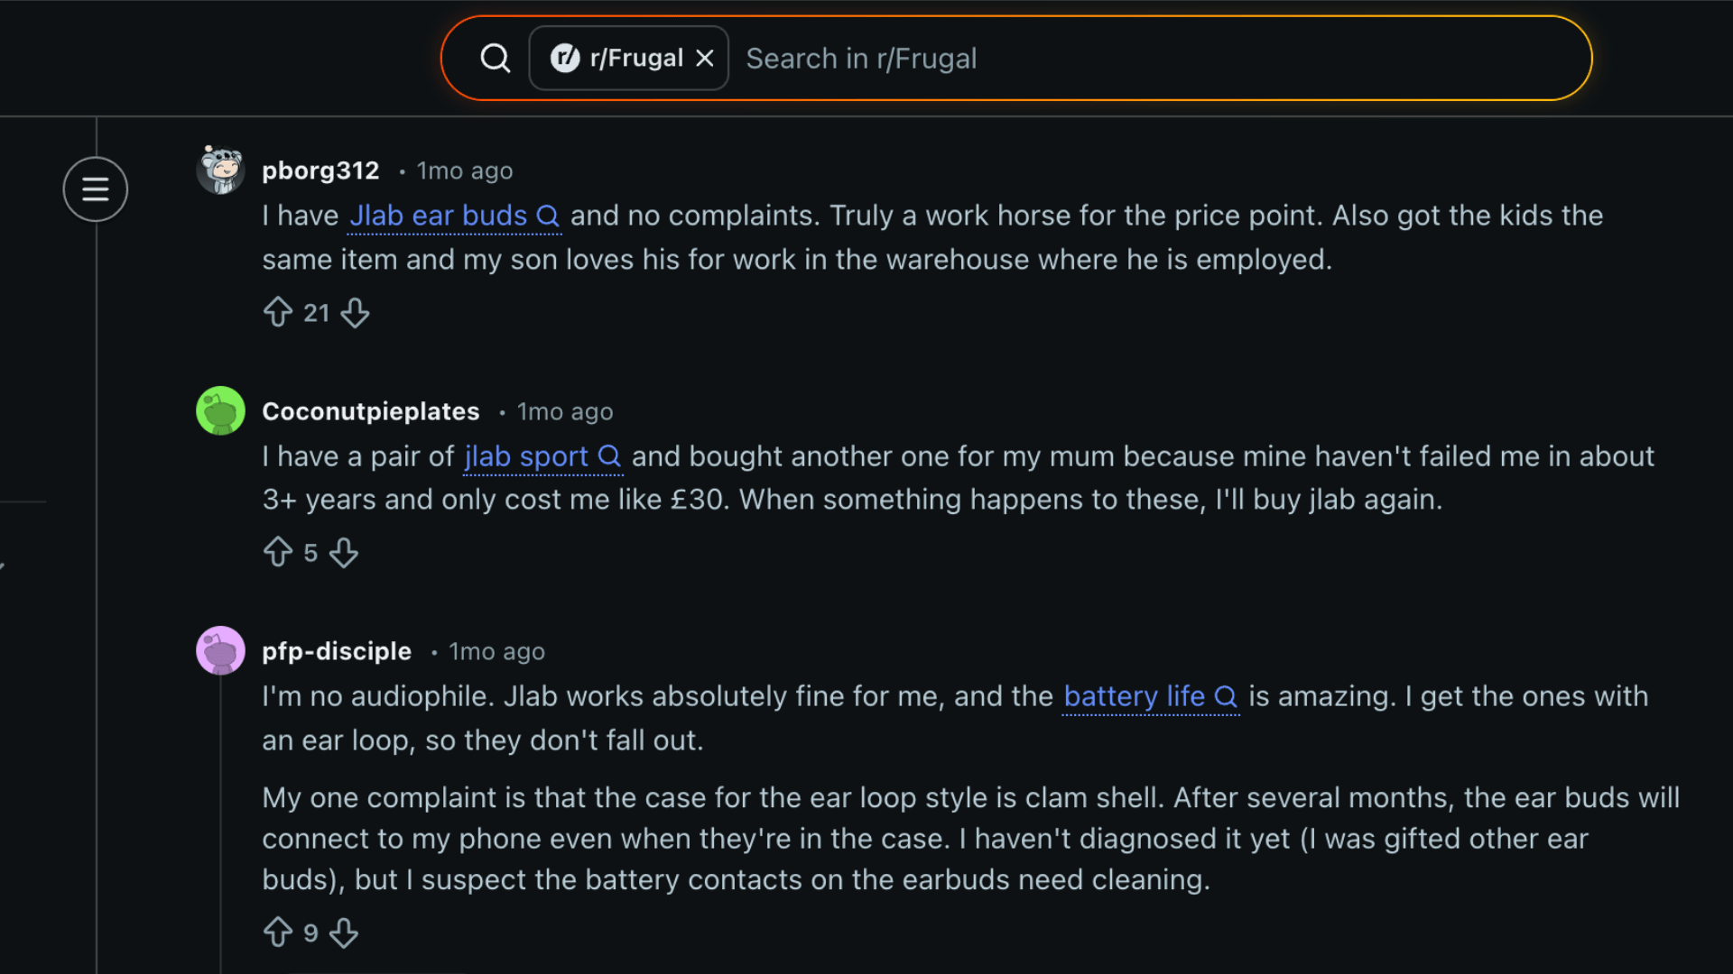
Task: Click the username pfp-disciple
Action: coord(337,651)
